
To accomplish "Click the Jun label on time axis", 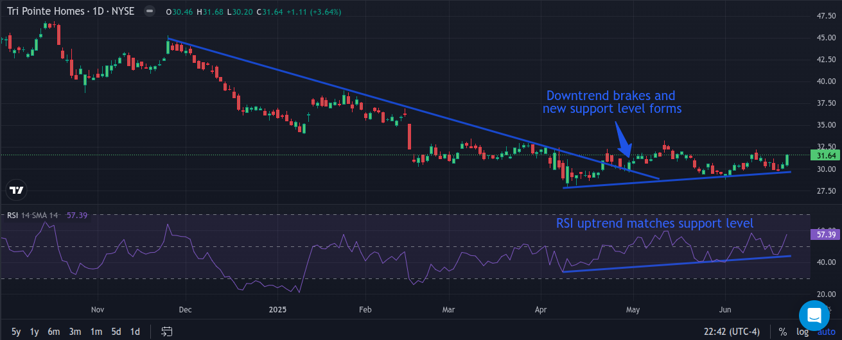I will (x=724, y=310).
